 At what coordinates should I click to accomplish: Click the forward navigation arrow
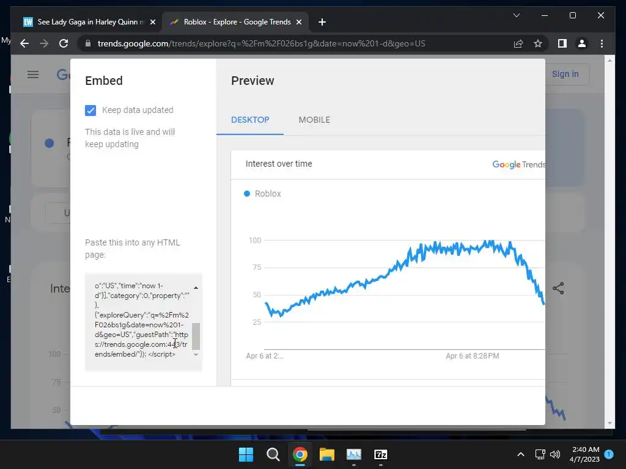point(44,43)
